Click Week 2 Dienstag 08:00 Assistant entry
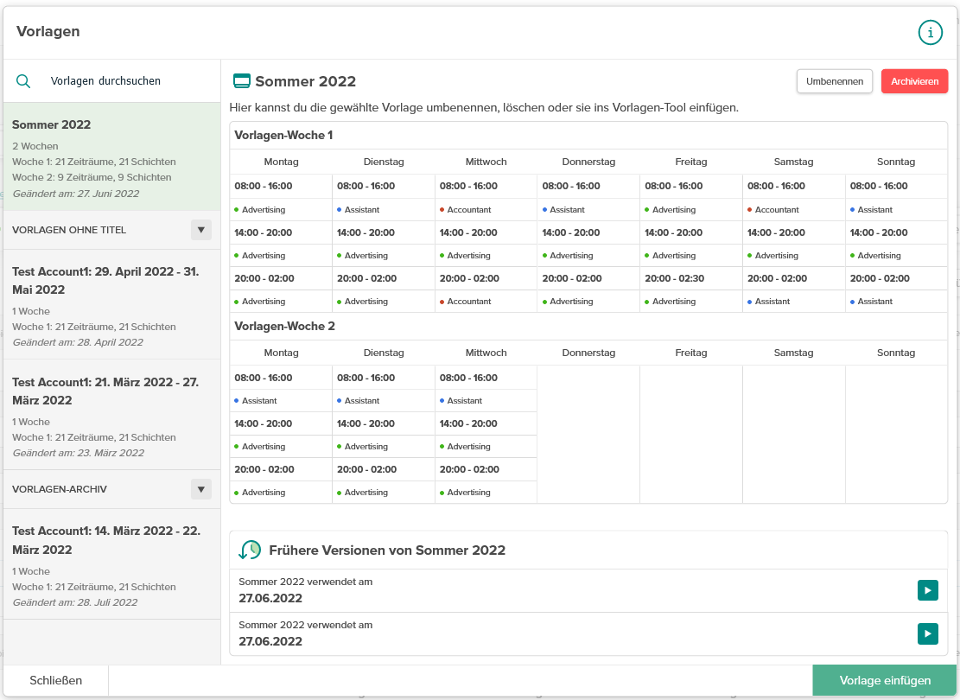This screenshot has width=960, height=700. tap(358, 400)
